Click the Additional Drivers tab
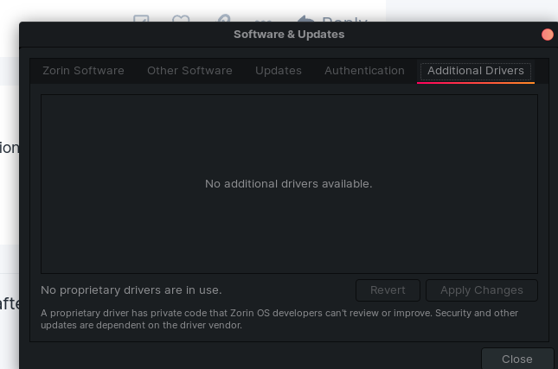Image resolution: width=558 pixels, height=369 pixels. 476,71
